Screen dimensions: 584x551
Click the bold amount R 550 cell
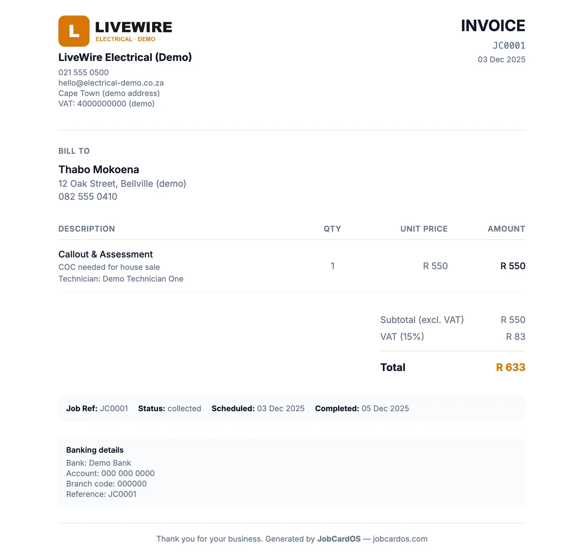tap(513, 266)
